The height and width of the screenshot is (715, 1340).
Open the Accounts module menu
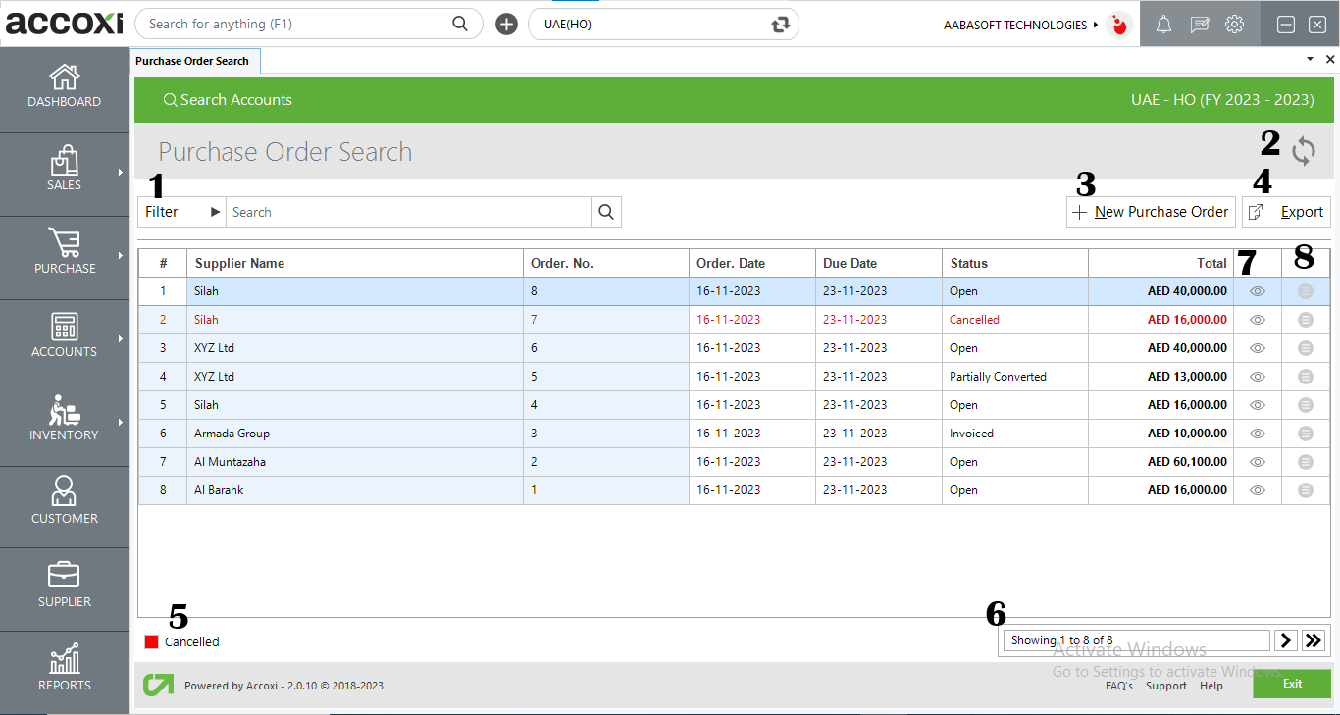click(x=64, y=336)
